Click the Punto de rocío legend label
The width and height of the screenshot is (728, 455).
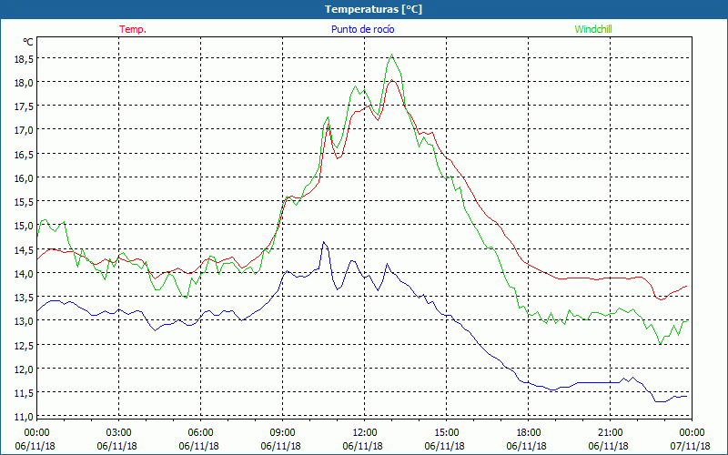(362, 29)
